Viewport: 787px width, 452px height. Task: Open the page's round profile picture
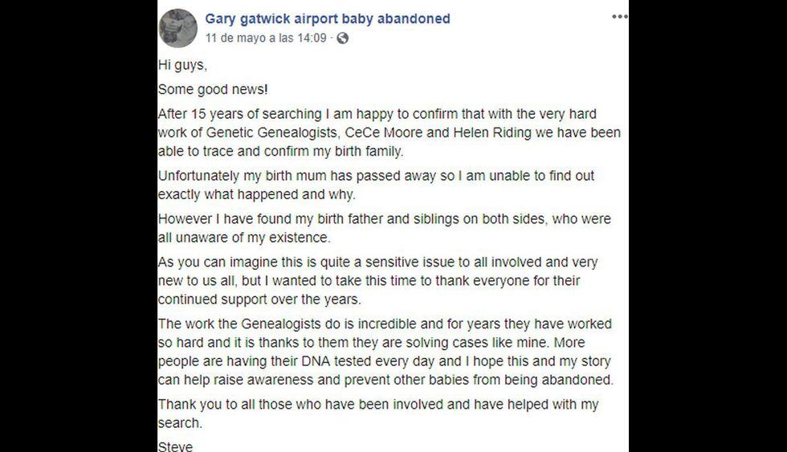178,28
